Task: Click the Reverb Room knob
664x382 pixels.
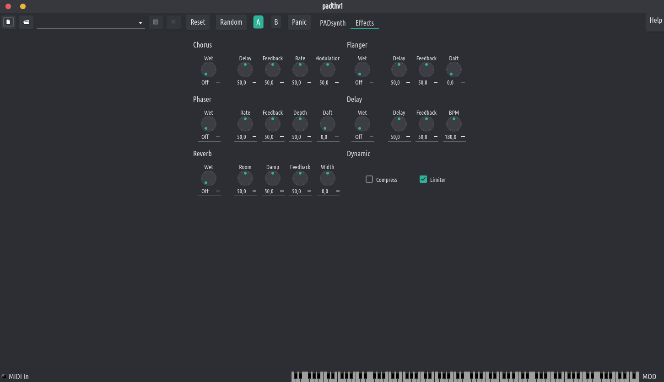Action: (x=245, y=179)
